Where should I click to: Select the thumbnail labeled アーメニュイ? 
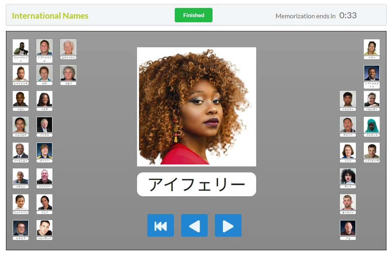(21, 151)
